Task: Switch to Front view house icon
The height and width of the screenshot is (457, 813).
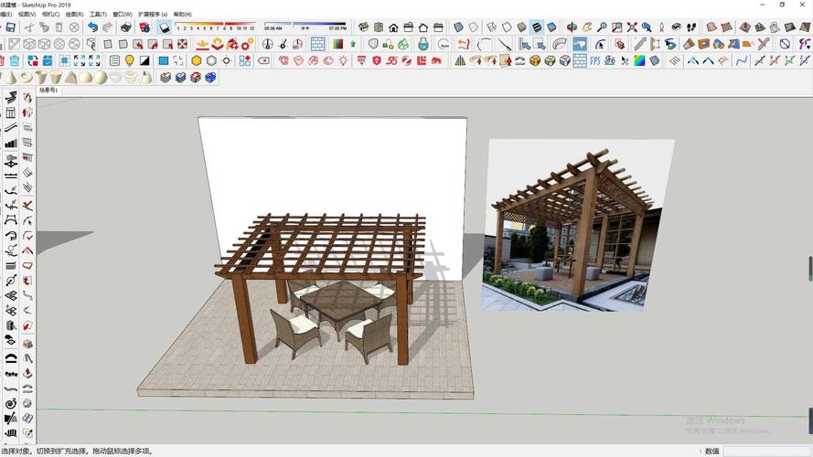Action: coord(393,27)
